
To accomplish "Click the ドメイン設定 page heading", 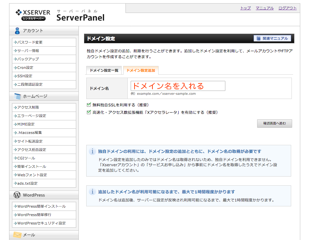I will pos(101,38).
